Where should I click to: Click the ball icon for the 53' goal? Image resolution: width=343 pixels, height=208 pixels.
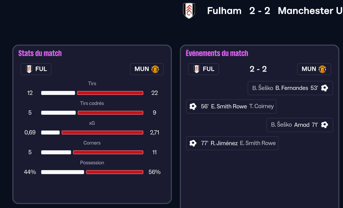tap(324, 88)
